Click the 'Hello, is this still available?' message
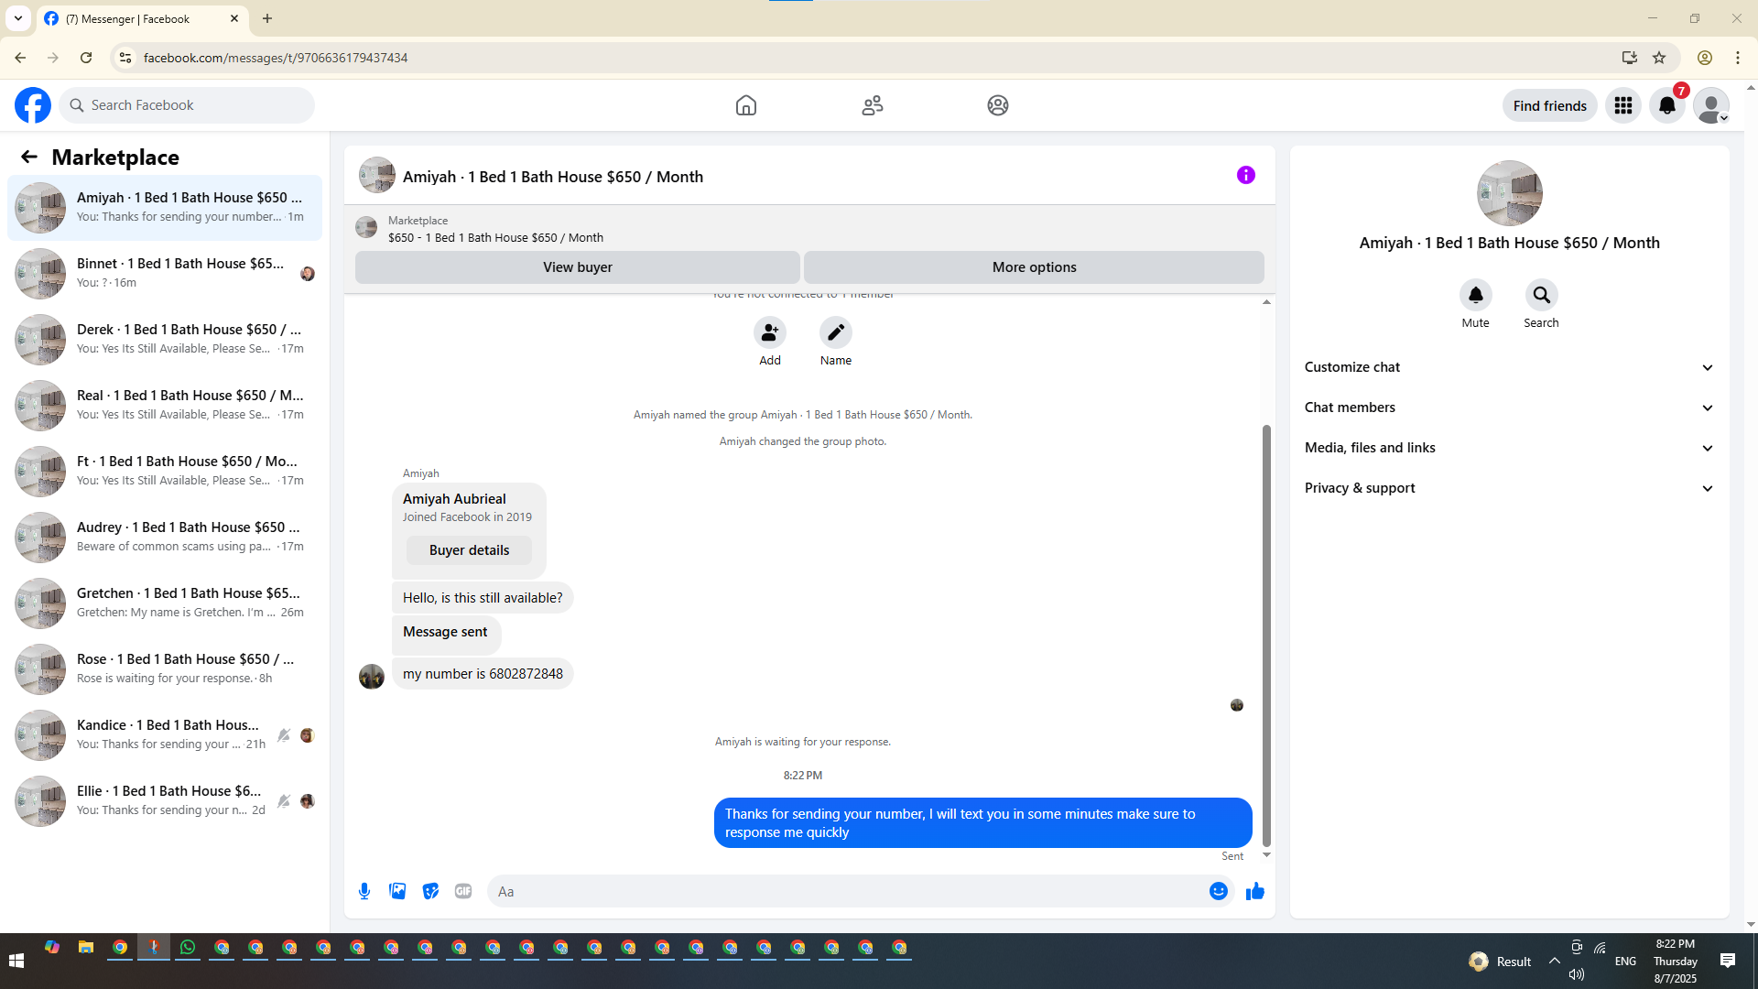The image size is (1758, 989). point(483,598)
